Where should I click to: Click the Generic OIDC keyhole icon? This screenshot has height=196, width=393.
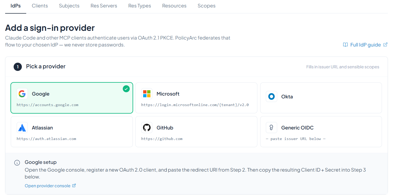(272, 128)
